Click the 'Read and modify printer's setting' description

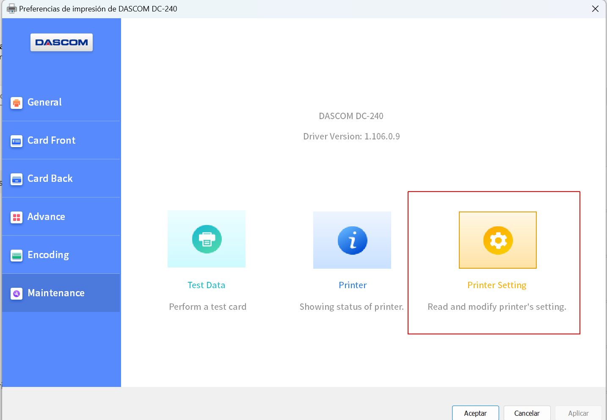(497, 307)
